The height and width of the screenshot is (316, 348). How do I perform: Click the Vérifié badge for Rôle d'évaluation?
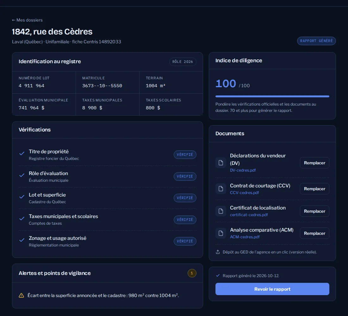click(x=185, y=176)
